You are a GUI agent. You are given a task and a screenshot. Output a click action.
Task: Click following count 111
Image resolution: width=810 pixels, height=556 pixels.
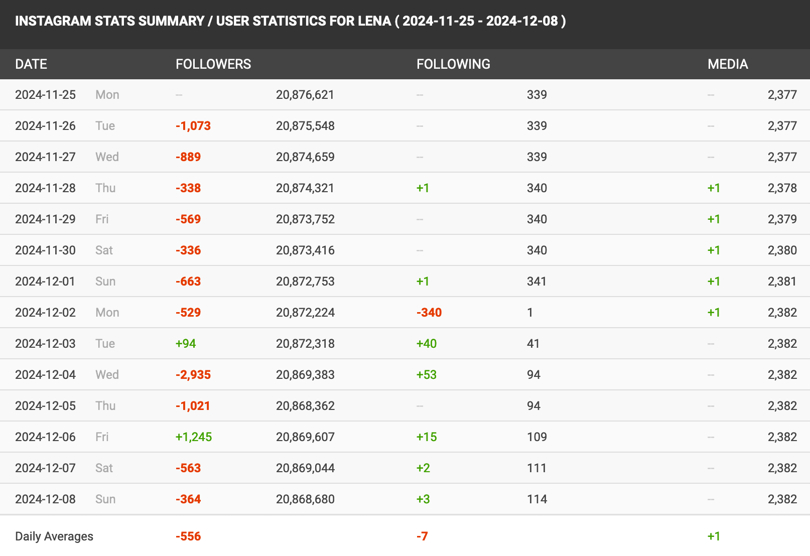click(x=536, y=468)
